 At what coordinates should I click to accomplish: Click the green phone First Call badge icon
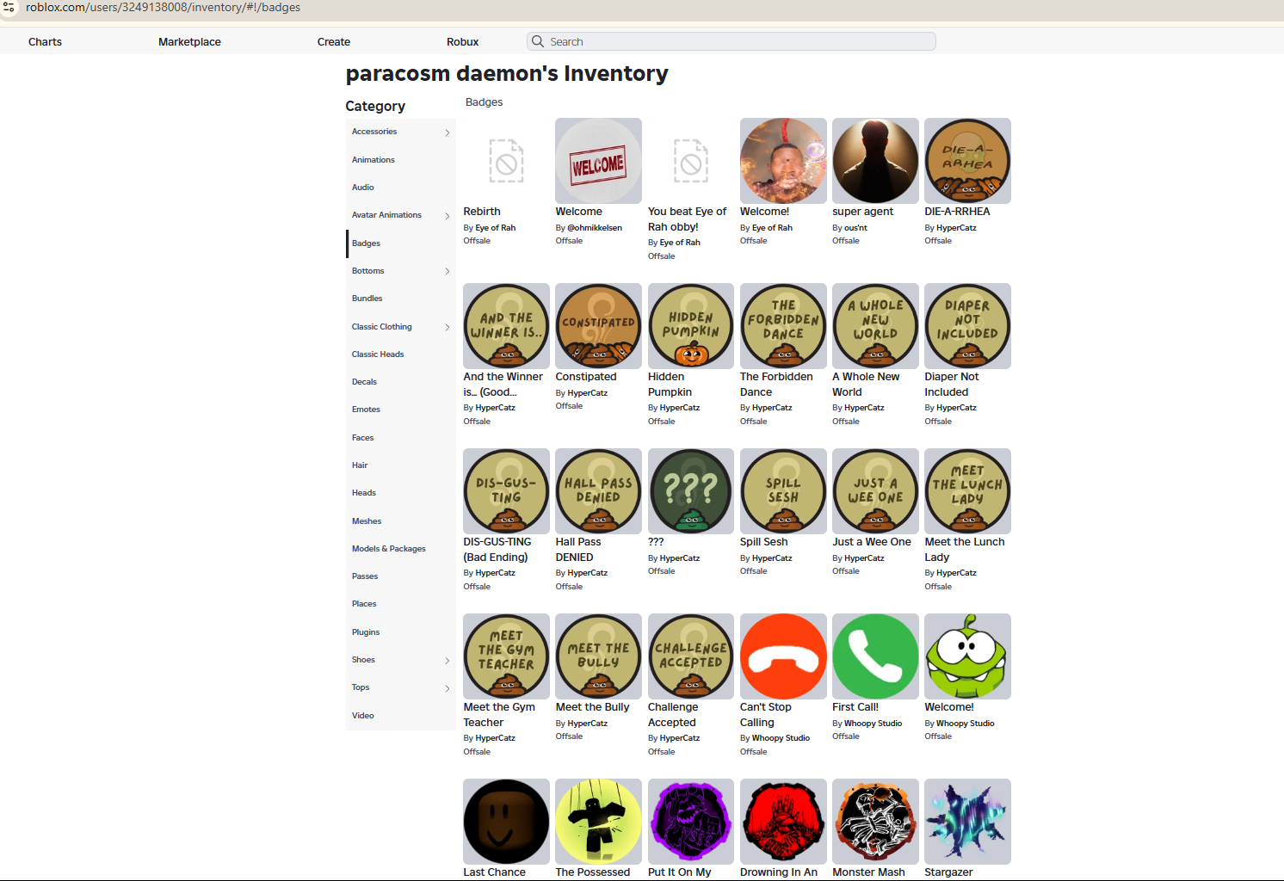(x=875, y=656)
